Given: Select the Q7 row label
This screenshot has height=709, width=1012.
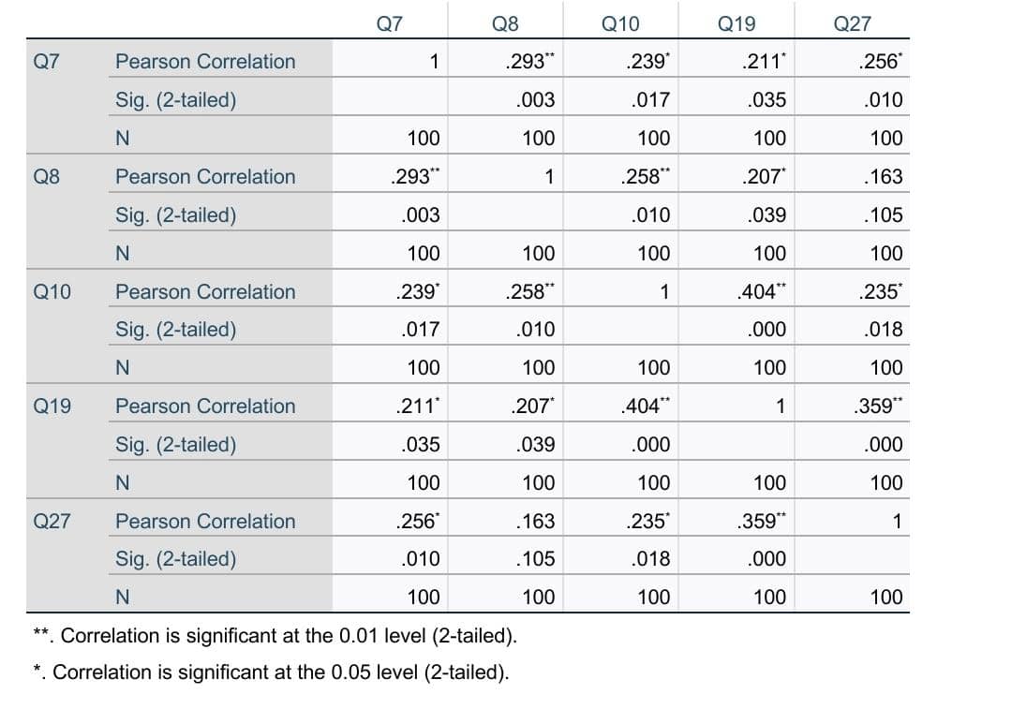Looking at the screenshot, I should coord(47,62).
